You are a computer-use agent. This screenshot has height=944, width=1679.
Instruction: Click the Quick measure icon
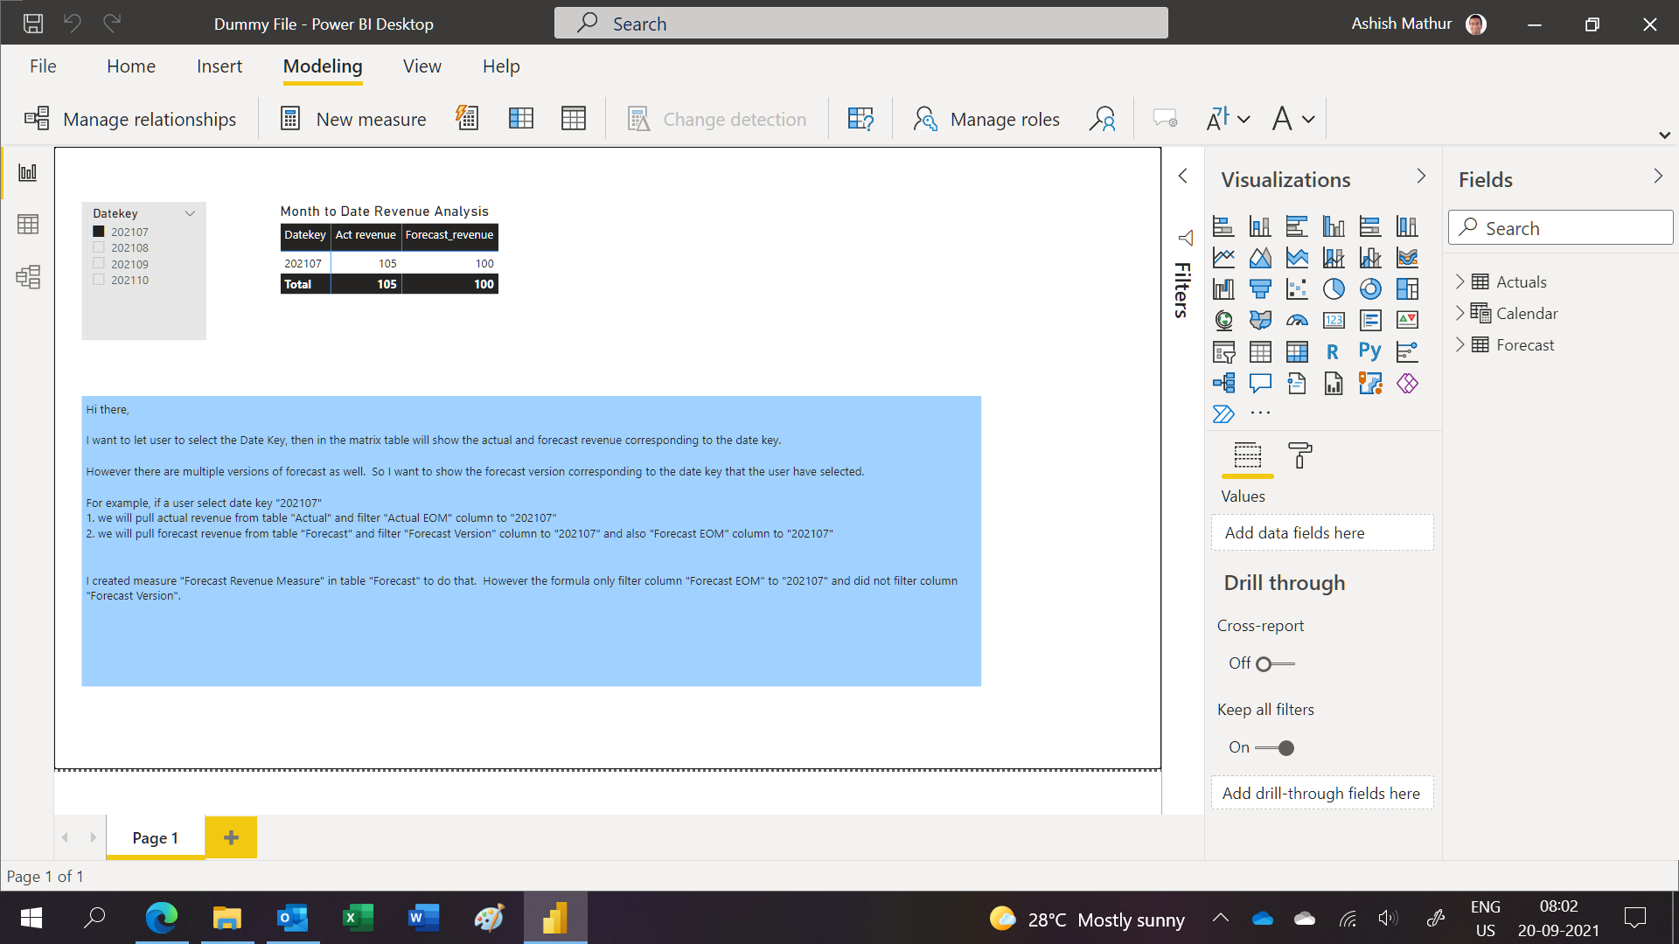pyautogui.click(x=467, y=118)
